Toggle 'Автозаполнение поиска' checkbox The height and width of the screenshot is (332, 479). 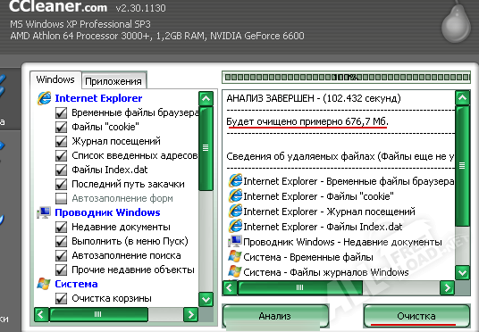pos(61,256)
